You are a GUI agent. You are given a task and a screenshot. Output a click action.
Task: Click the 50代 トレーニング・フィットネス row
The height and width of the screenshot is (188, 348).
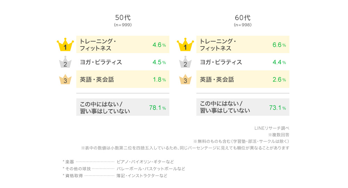[123, 44]
